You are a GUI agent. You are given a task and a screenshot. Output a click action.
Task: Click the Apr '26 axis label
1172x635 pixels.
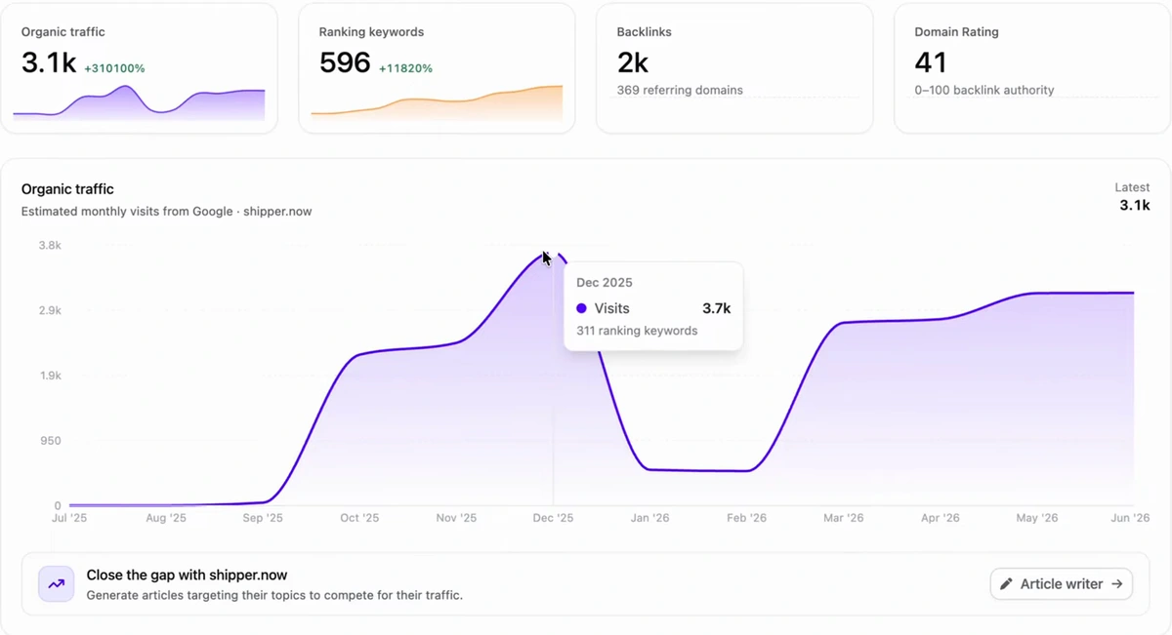(x=941, y=518)
